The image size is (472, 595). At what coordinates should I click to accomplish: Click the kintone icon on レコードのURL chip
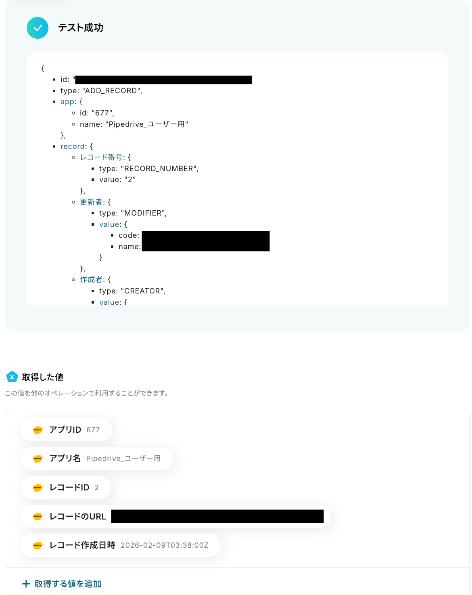point(38,516)
